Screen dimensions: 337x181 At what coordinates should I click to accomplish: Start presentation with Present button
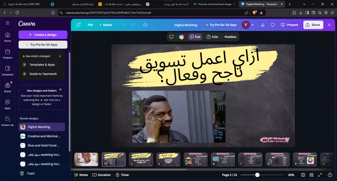(x=289, y=25)
